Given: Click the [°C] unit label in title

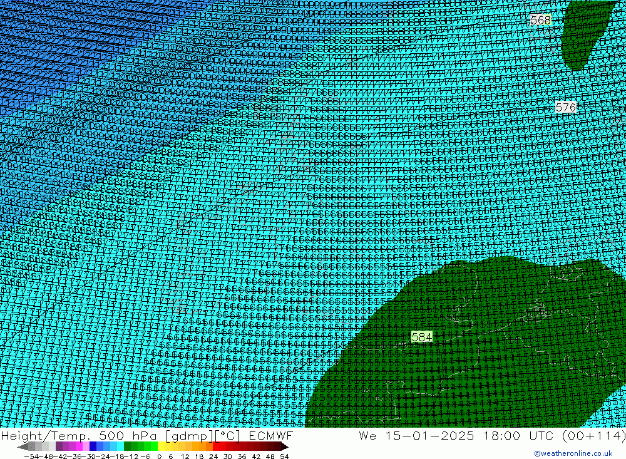Looking at the screenshot, I should point(228,435).
